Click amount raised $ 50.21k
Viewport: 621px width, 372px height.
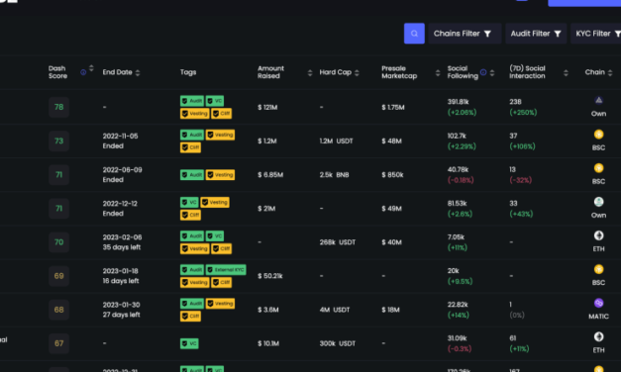[x=270, y=276]
